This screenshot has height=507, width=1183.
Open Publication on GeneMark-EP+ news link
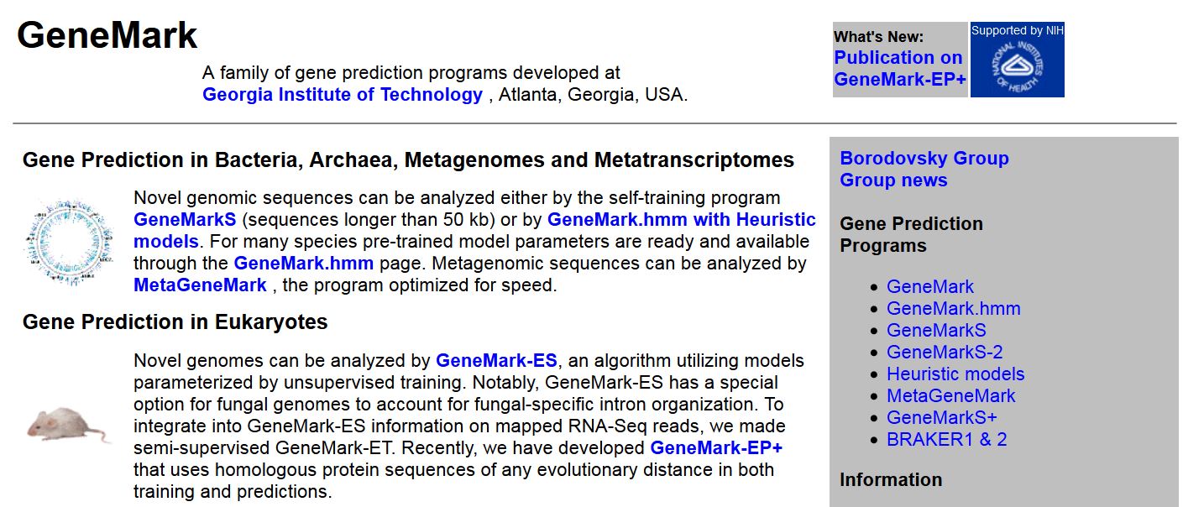click(898, 69)
